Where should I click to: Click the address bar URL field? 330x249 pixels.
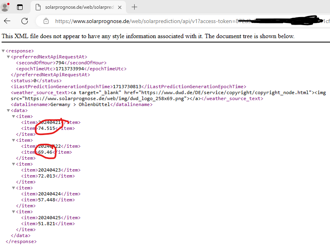pyautogui.click(x=183, y=21)
